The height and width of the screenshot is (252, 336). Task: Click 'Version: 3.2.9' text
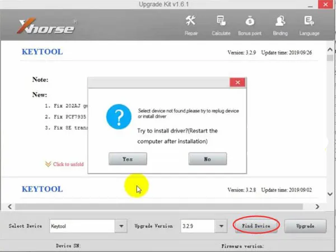coord(242,53)
